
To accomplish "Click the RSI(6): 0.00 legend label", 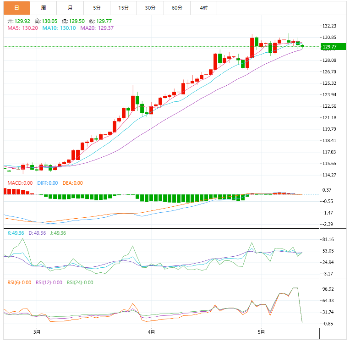I will point(19,282).
